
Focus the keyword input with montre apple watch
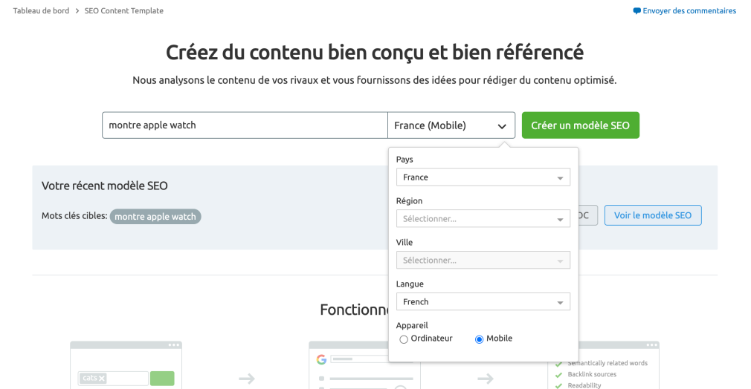245,125
